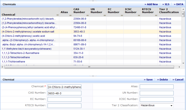Click the ICSC Number column menu icon
Viewport: 186px width, 110px height.
click(139, 15)
